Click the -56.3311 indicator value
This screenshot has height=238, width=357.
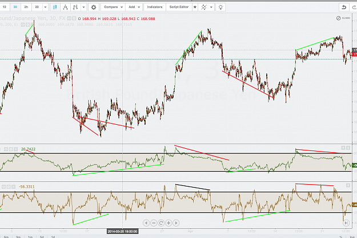[x=27, y=187]
